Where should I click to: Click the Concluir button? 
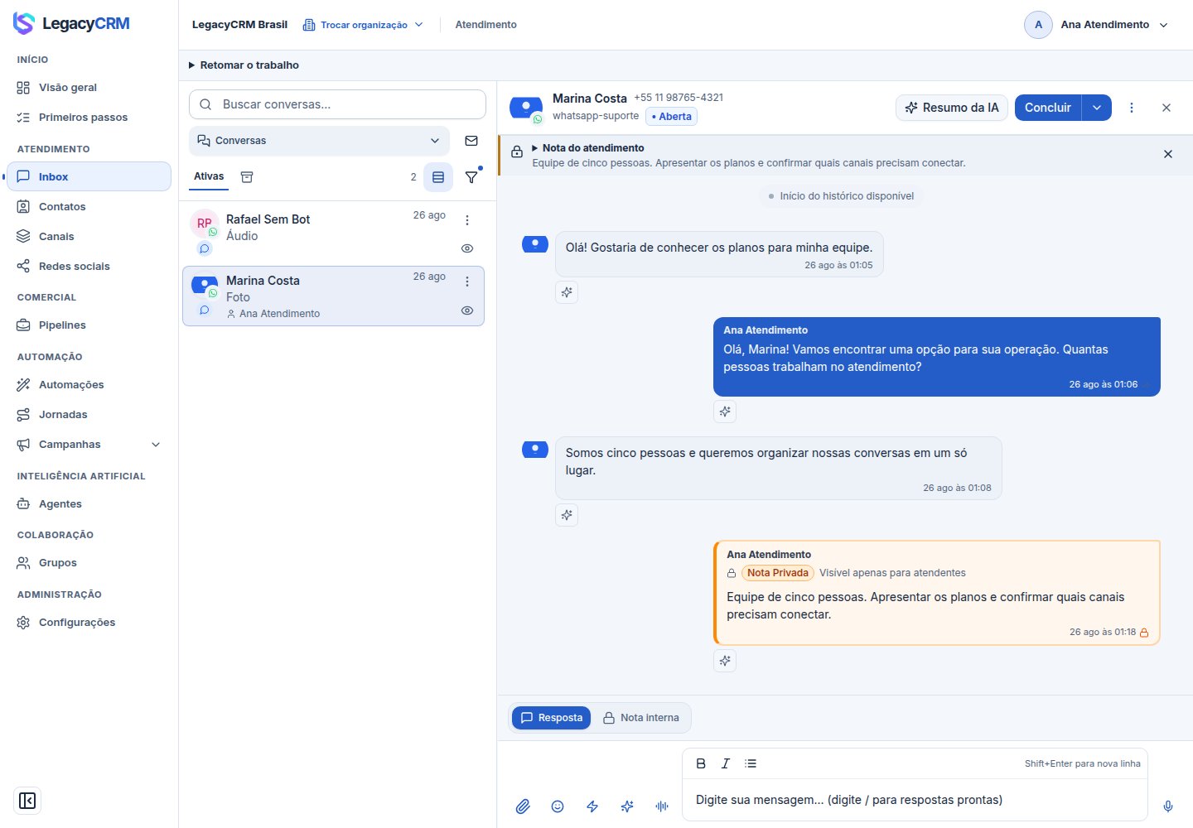point(1047,108)
